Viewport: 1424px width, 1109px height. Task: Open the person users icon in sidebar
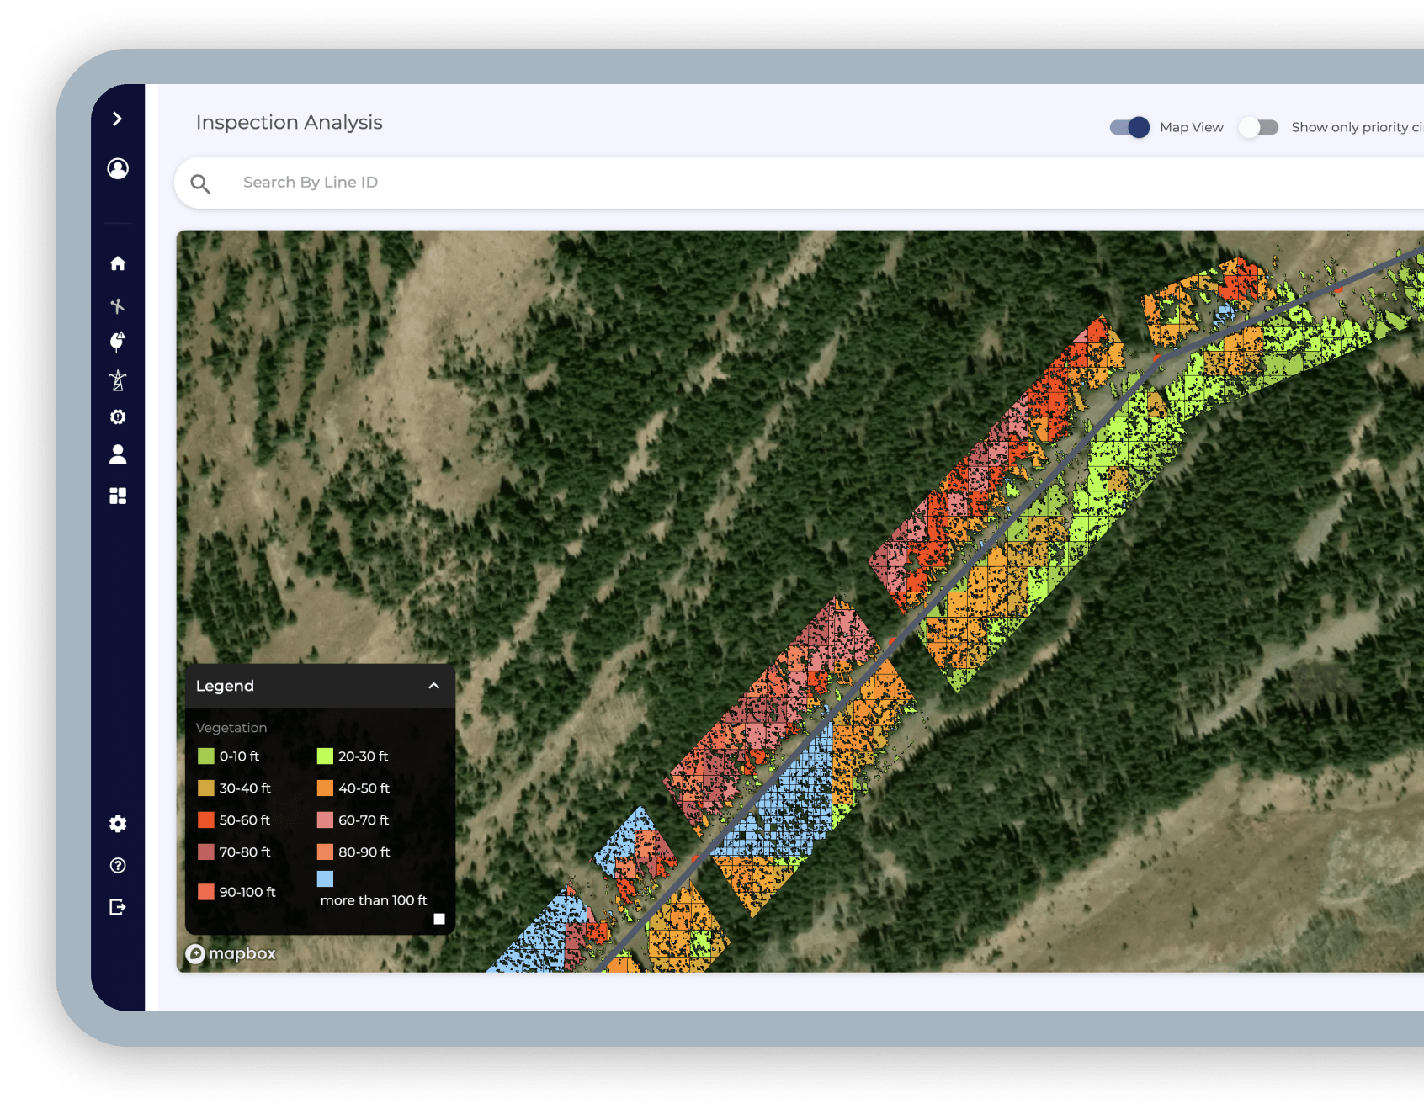point(118,454)
